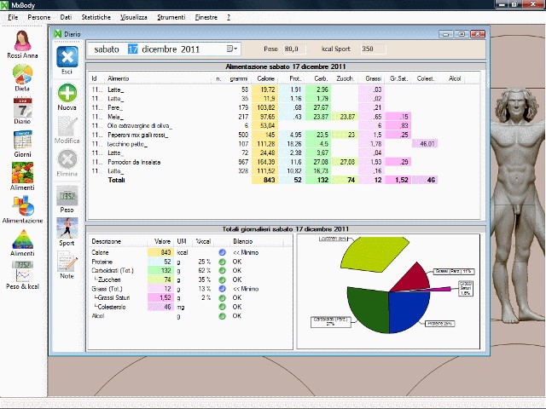Screen dimensions: 546x409
Task: Open the Peso & kcal graph icon
Action: click(x=23, y=273)
